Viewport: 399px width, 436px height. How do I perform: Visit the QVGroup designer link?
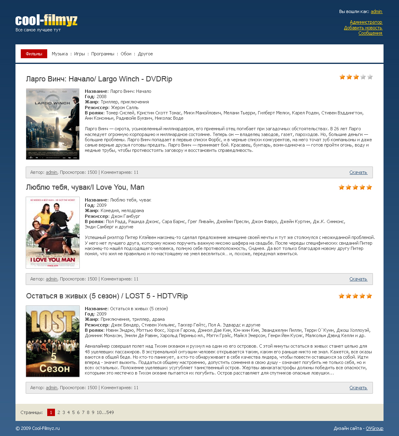tap(374, 429)
